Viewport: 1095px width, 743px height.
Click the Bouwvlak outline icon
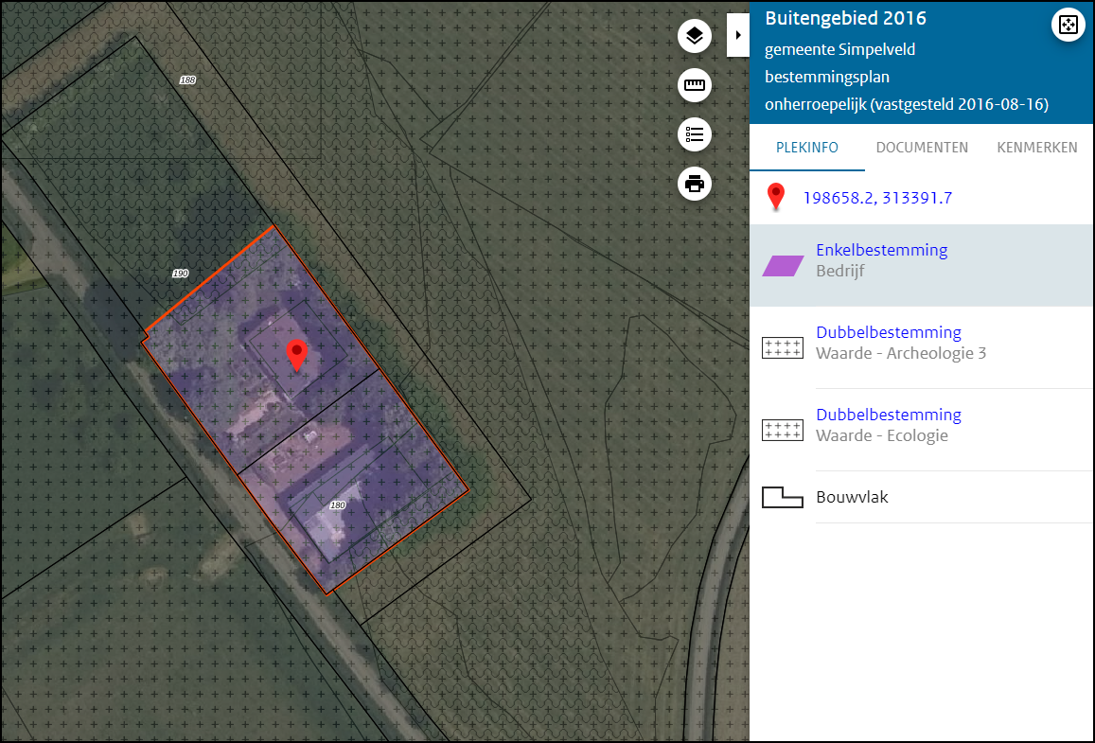pyautogui.click(x=783, y=496)
